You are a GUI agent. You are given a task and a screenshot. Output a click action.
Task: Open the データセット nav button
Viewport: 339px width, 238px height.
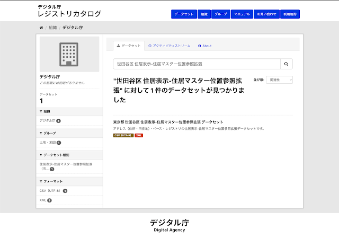184,14
